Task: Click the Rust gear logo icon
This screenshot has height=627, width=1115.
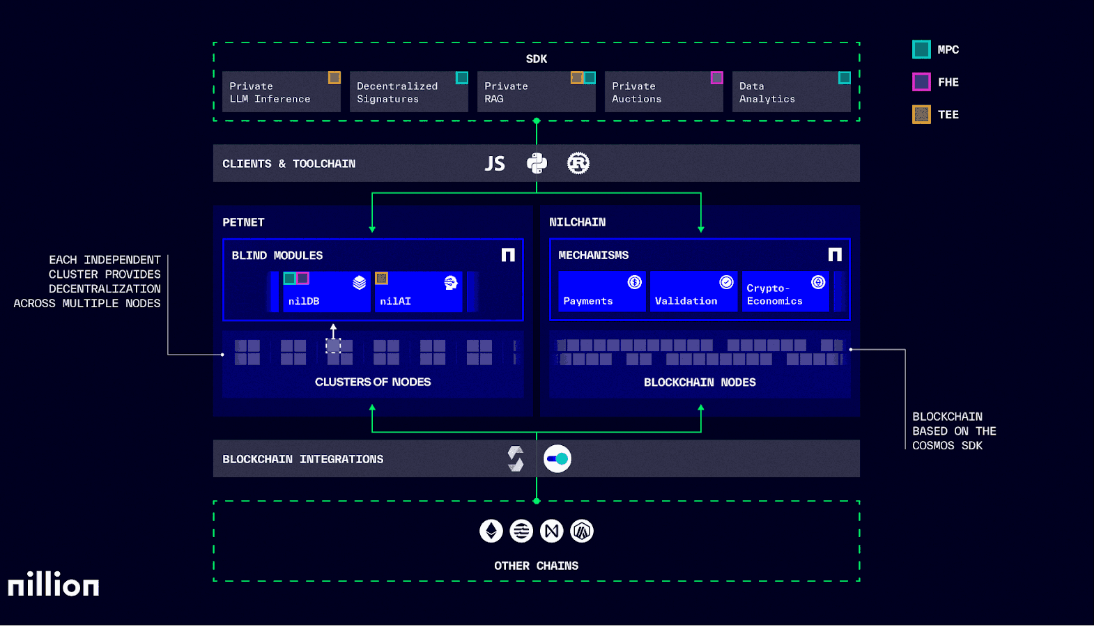Action: (578, 164)
